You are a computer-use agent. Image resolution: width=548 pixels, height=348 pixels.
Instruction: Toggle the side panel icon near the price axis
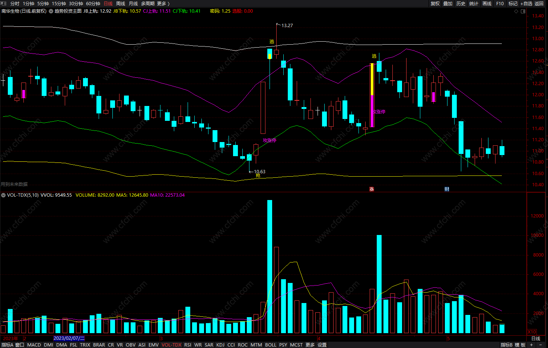523,11
